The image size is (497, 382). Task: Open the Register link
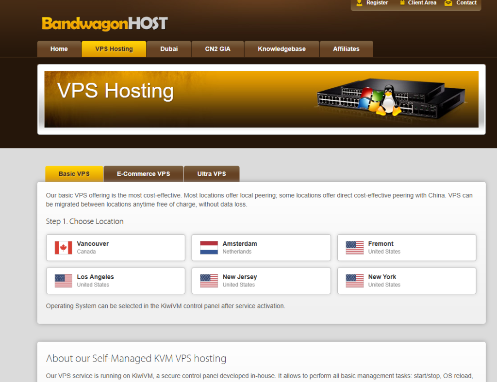[377, 2]
